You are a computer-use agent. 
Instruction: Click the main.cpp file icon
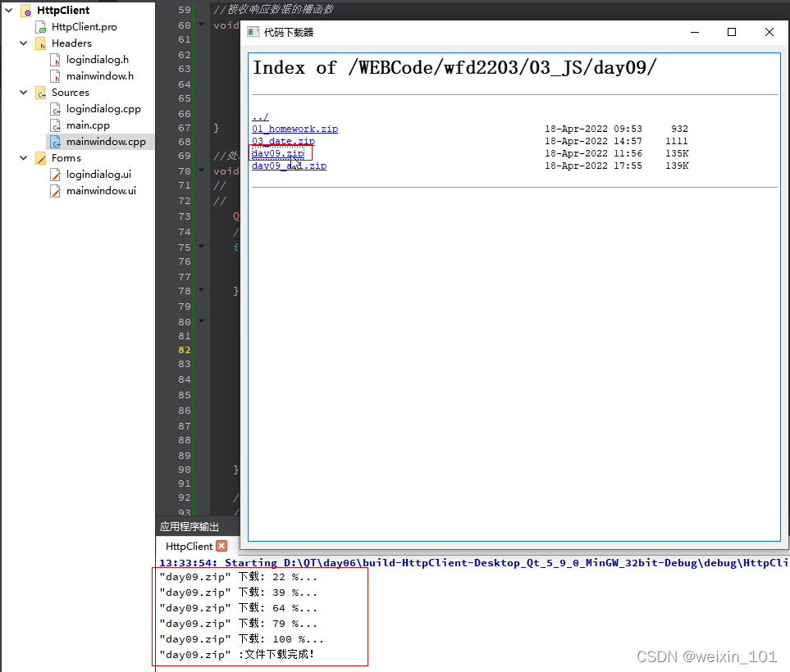click(x=56, y=126)
